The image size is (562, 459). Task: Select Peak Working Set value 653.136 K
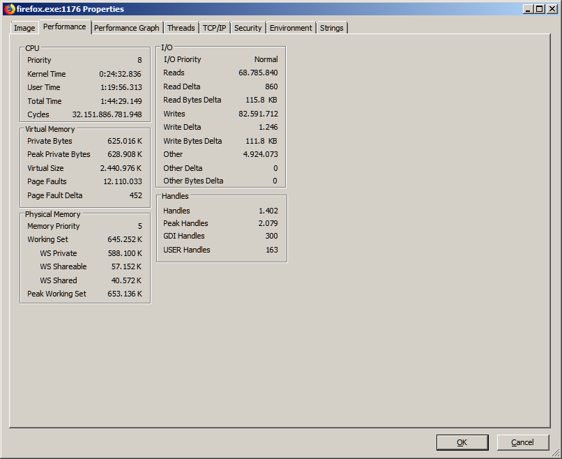pos(125,294)
